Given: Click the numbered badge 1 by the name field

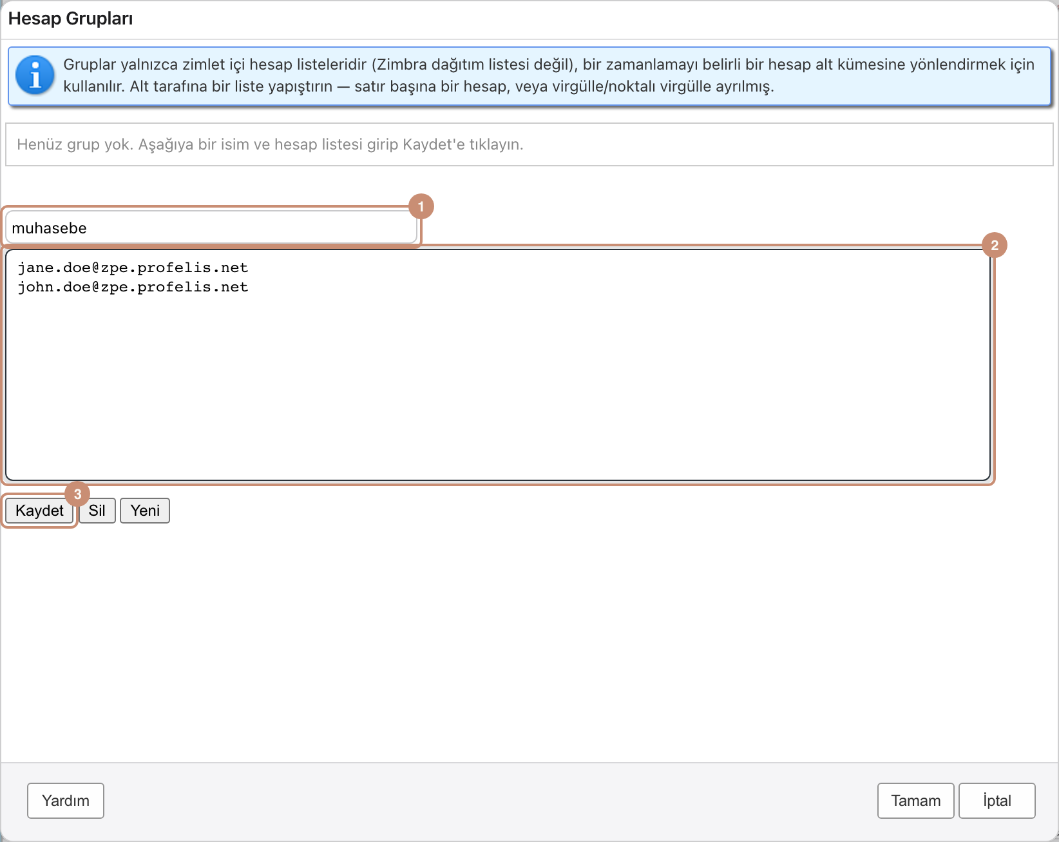Looking at the screenshot, I should click(x=421, y=206).
